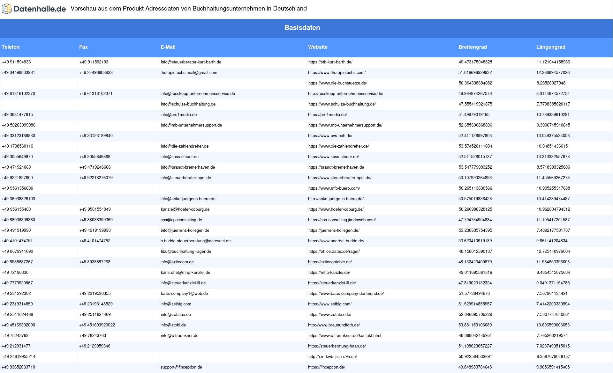Viewport: 613px width, 373px height.
Task: Select email info@pro1media.de
Action: (x=178, y=115)
